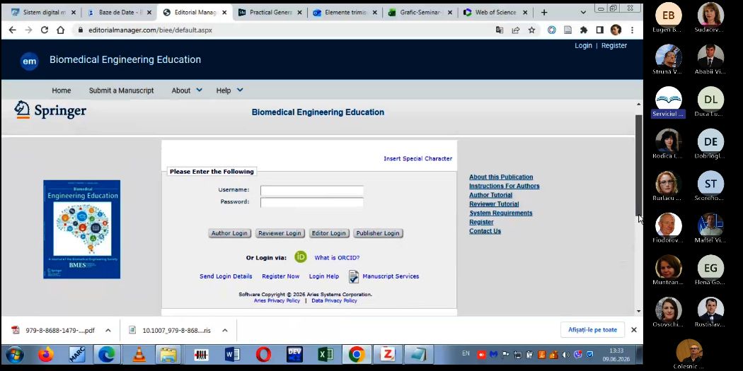Open Windows Explorer folder in taskbar
This screenshot has width=743, height=371.
point(168,354)
